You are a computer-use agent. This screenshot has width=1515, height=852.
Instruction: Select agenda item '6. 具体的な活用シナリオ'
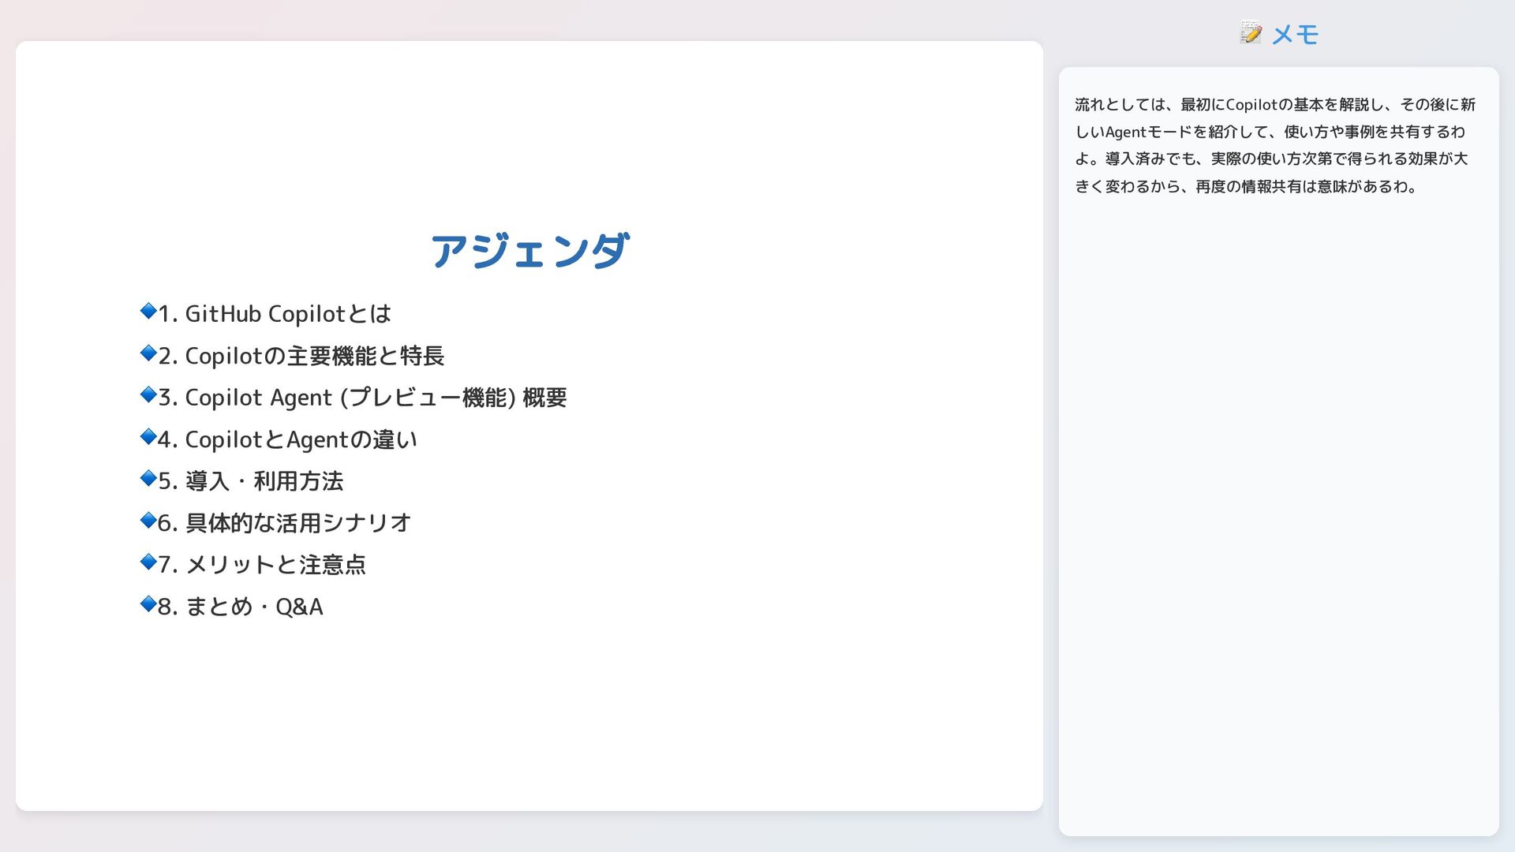point(285,523)
